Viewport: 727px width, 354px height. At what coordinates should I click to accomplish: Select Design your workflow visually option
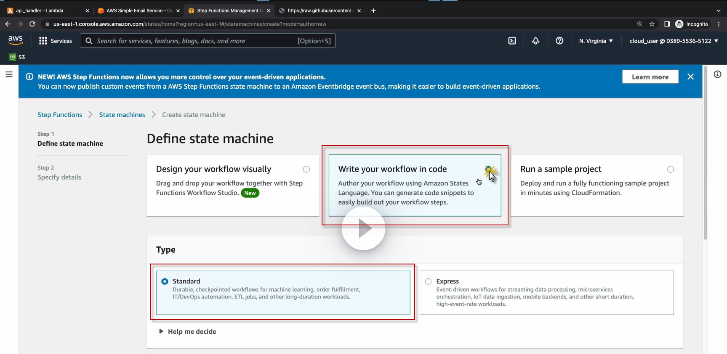pyautogui.click(x=306, y=169)
